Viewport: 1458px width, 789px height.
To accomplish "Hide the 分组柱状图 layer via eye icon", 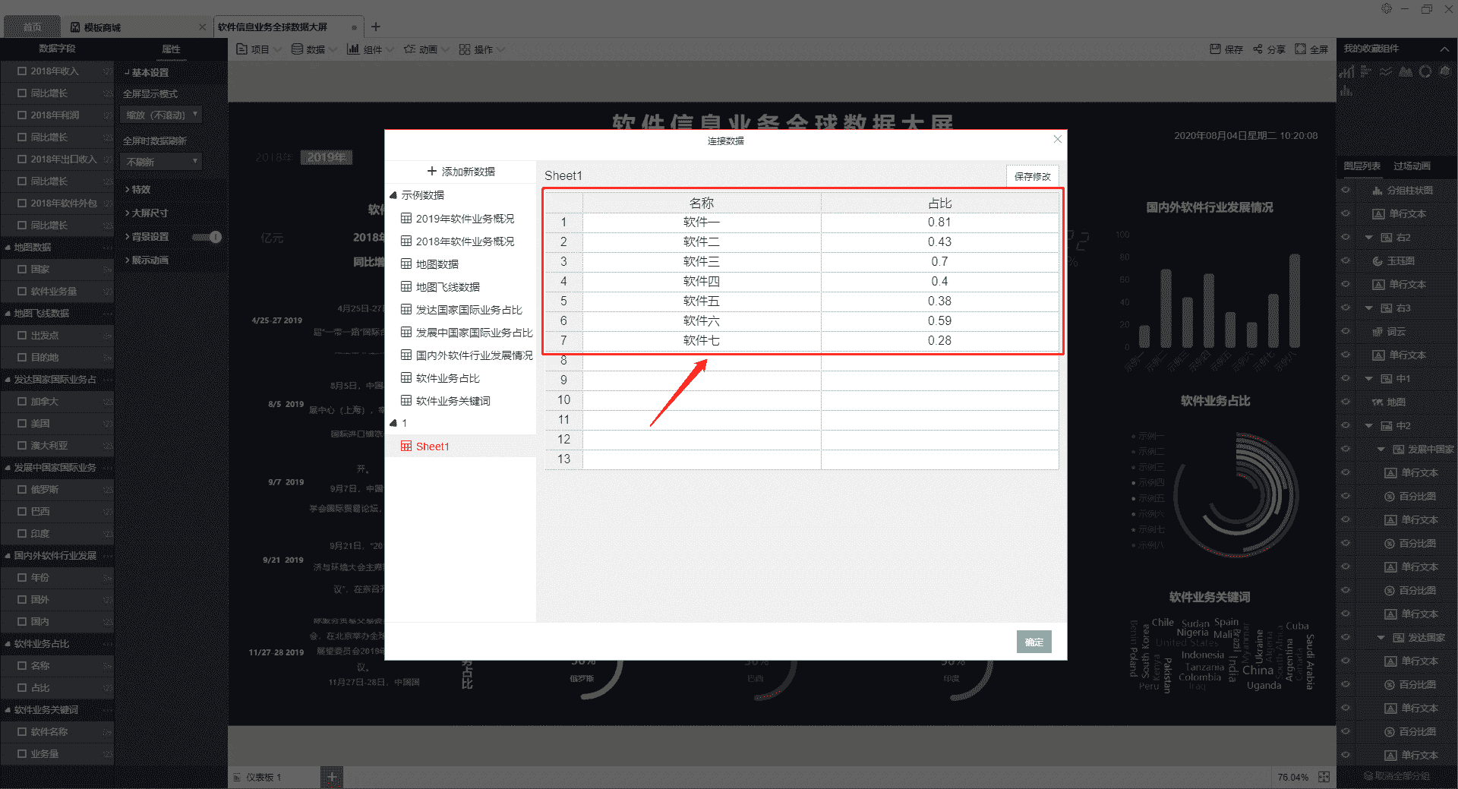I will [x=1346, y=191].
